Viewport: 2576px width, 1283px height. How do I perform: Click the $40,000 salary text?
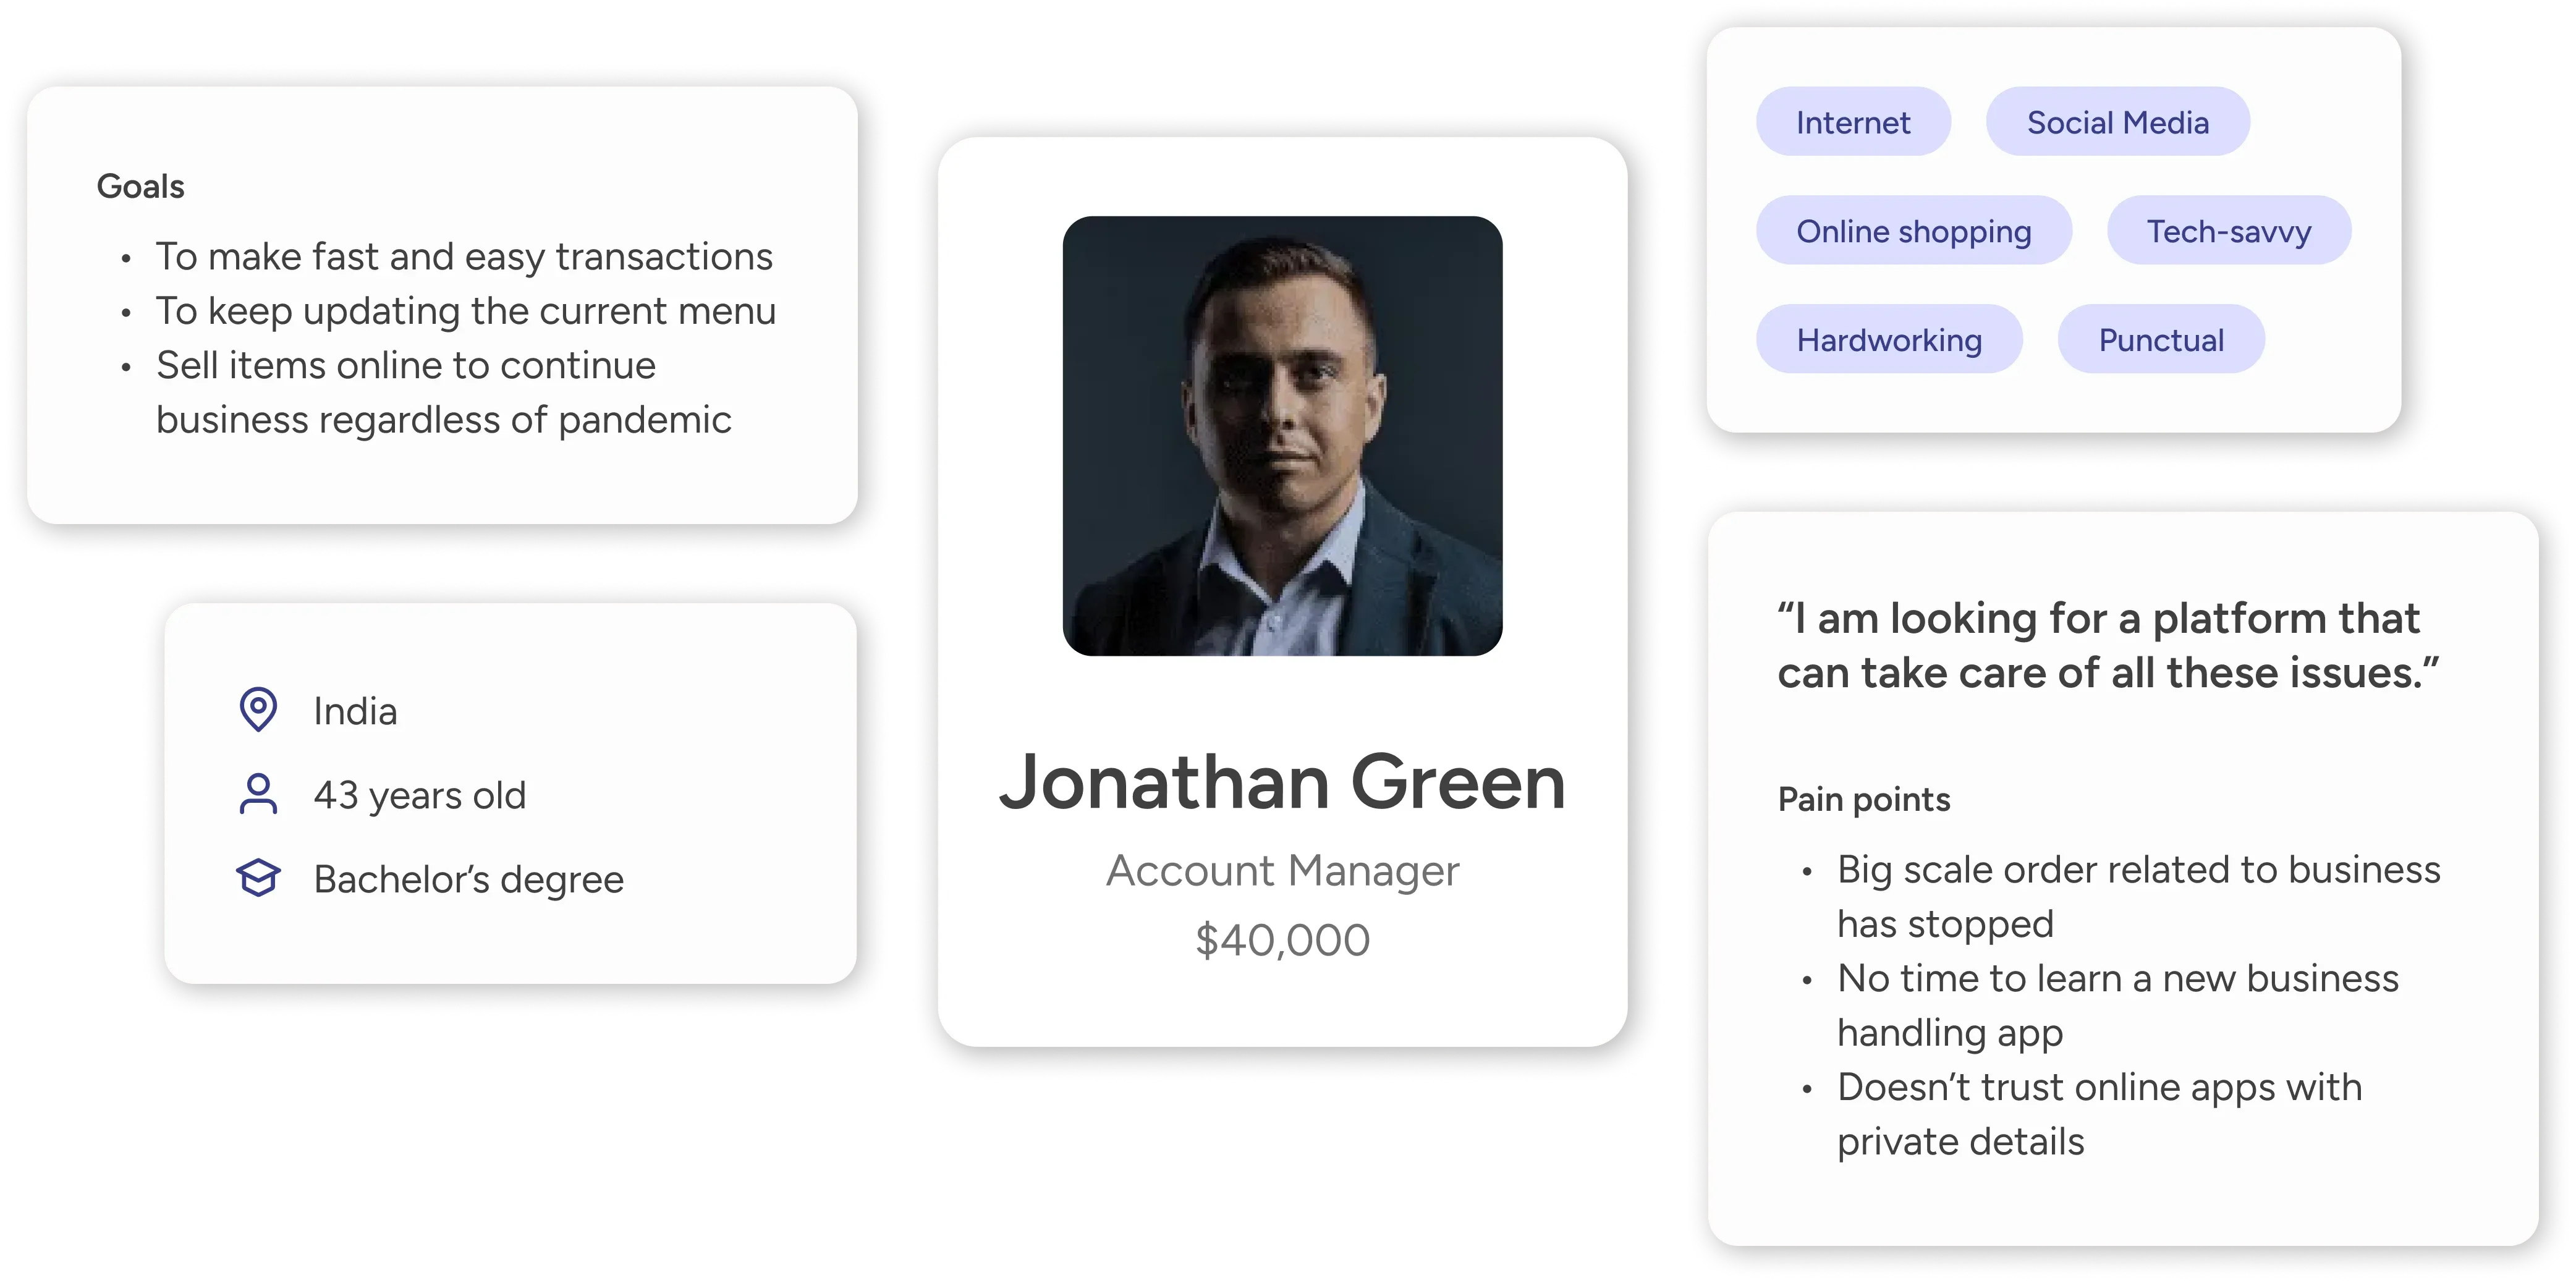pyautogui.click(x=1282, y=940)
